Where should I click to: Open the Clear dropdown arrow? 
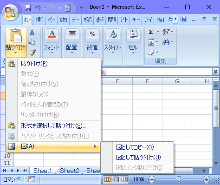(157, 53)
